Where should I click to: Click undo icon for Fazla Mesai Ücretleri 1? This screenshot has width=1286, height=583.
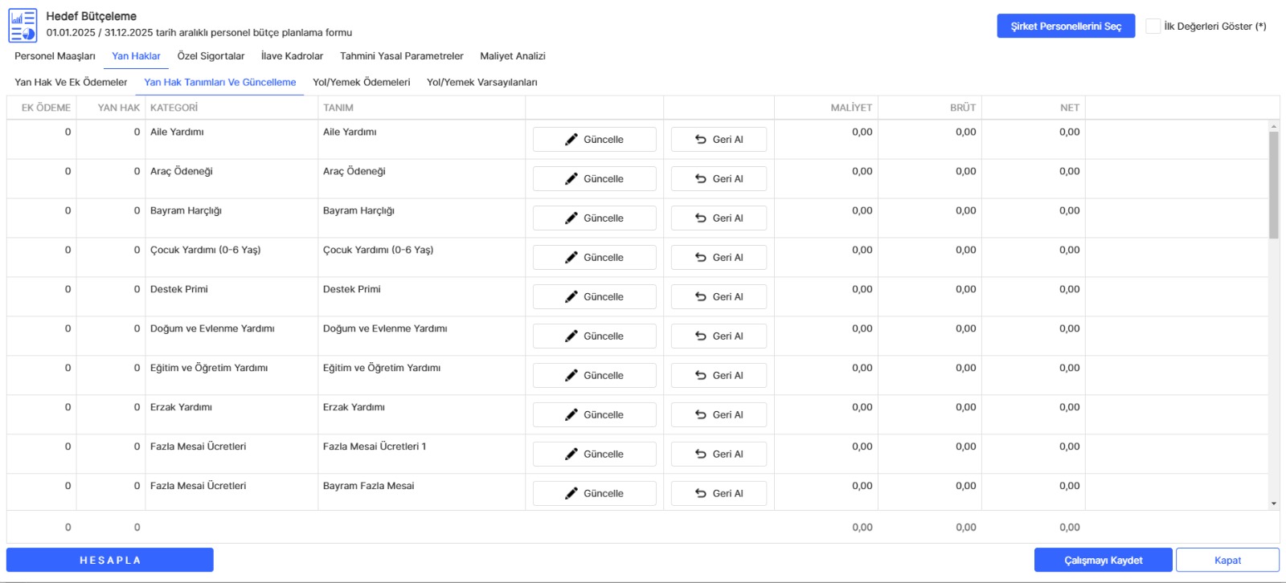click(x=701, y=455)
